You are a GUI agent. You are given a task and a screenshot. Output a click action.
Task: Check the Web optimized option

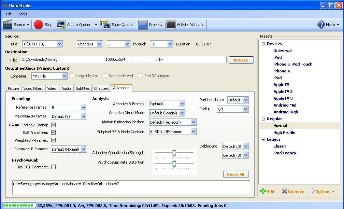[105, 76]
